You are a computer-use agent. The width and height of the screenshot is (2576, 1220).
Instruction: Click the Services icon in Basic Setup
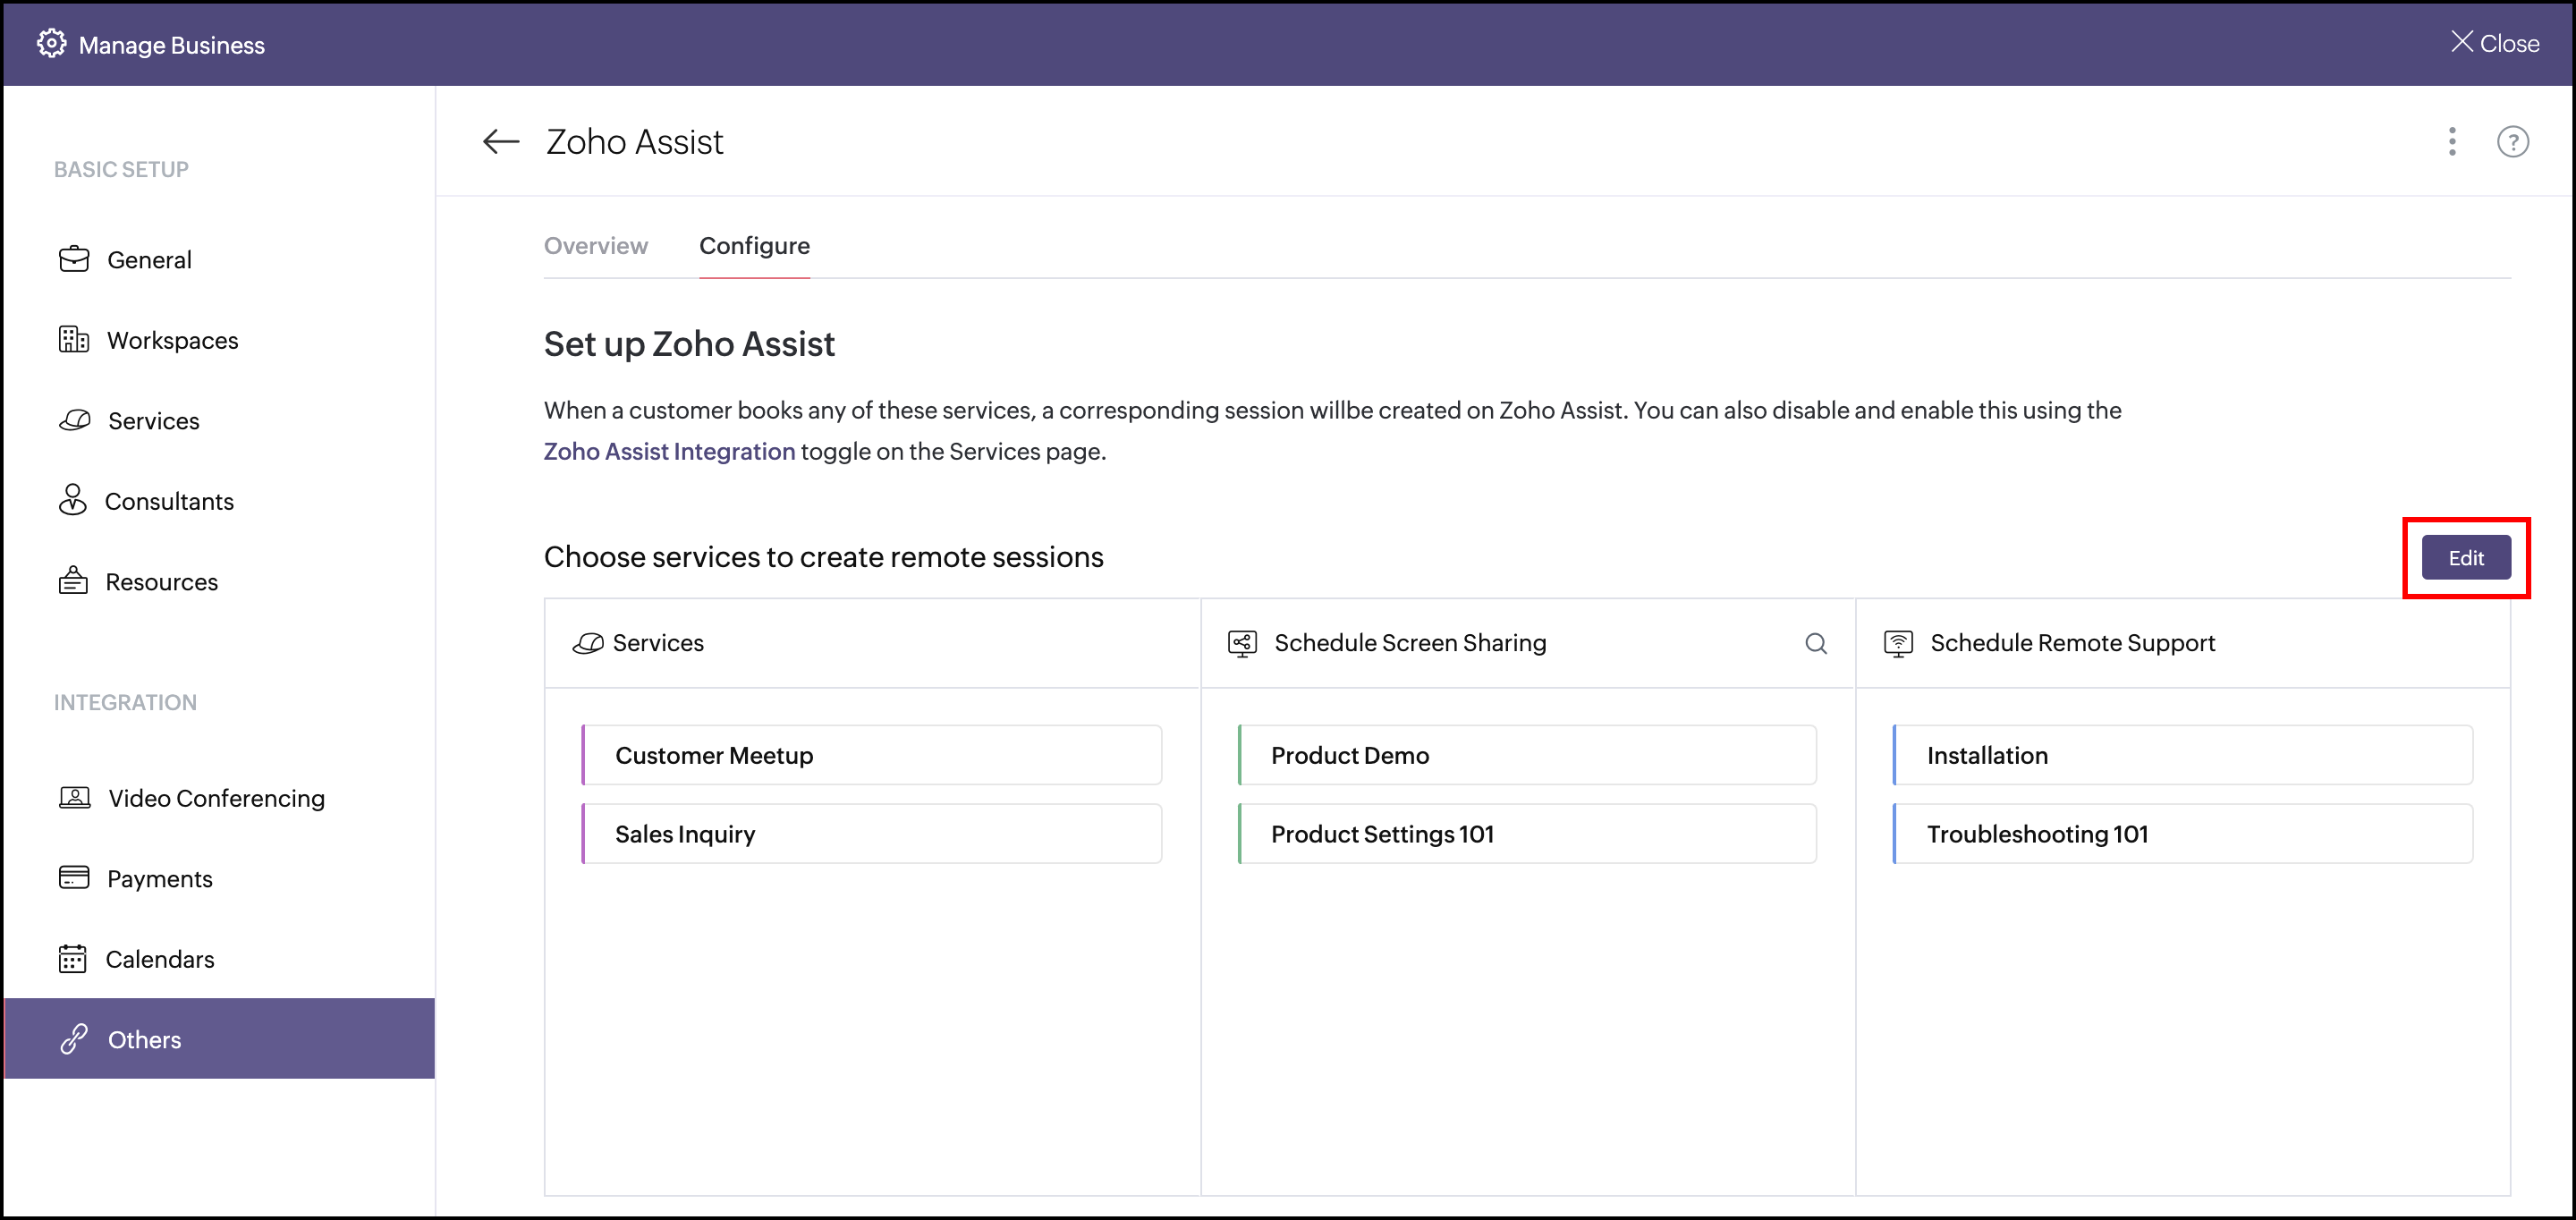point(74,420)
